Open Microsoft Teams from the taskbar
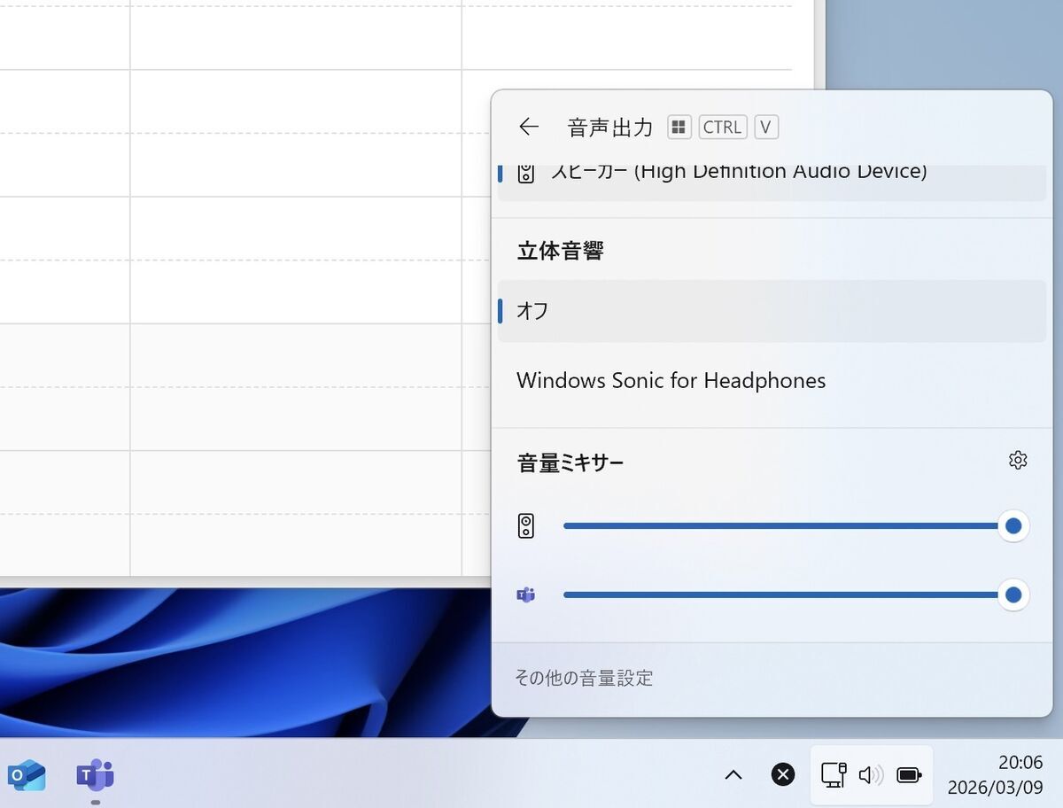The image size is (1063, 808). [x=95, y=775]
